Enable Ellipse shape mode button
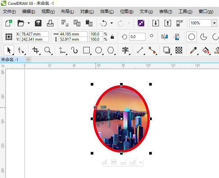This screenshot has height=178, width=219. click(192, 37)
